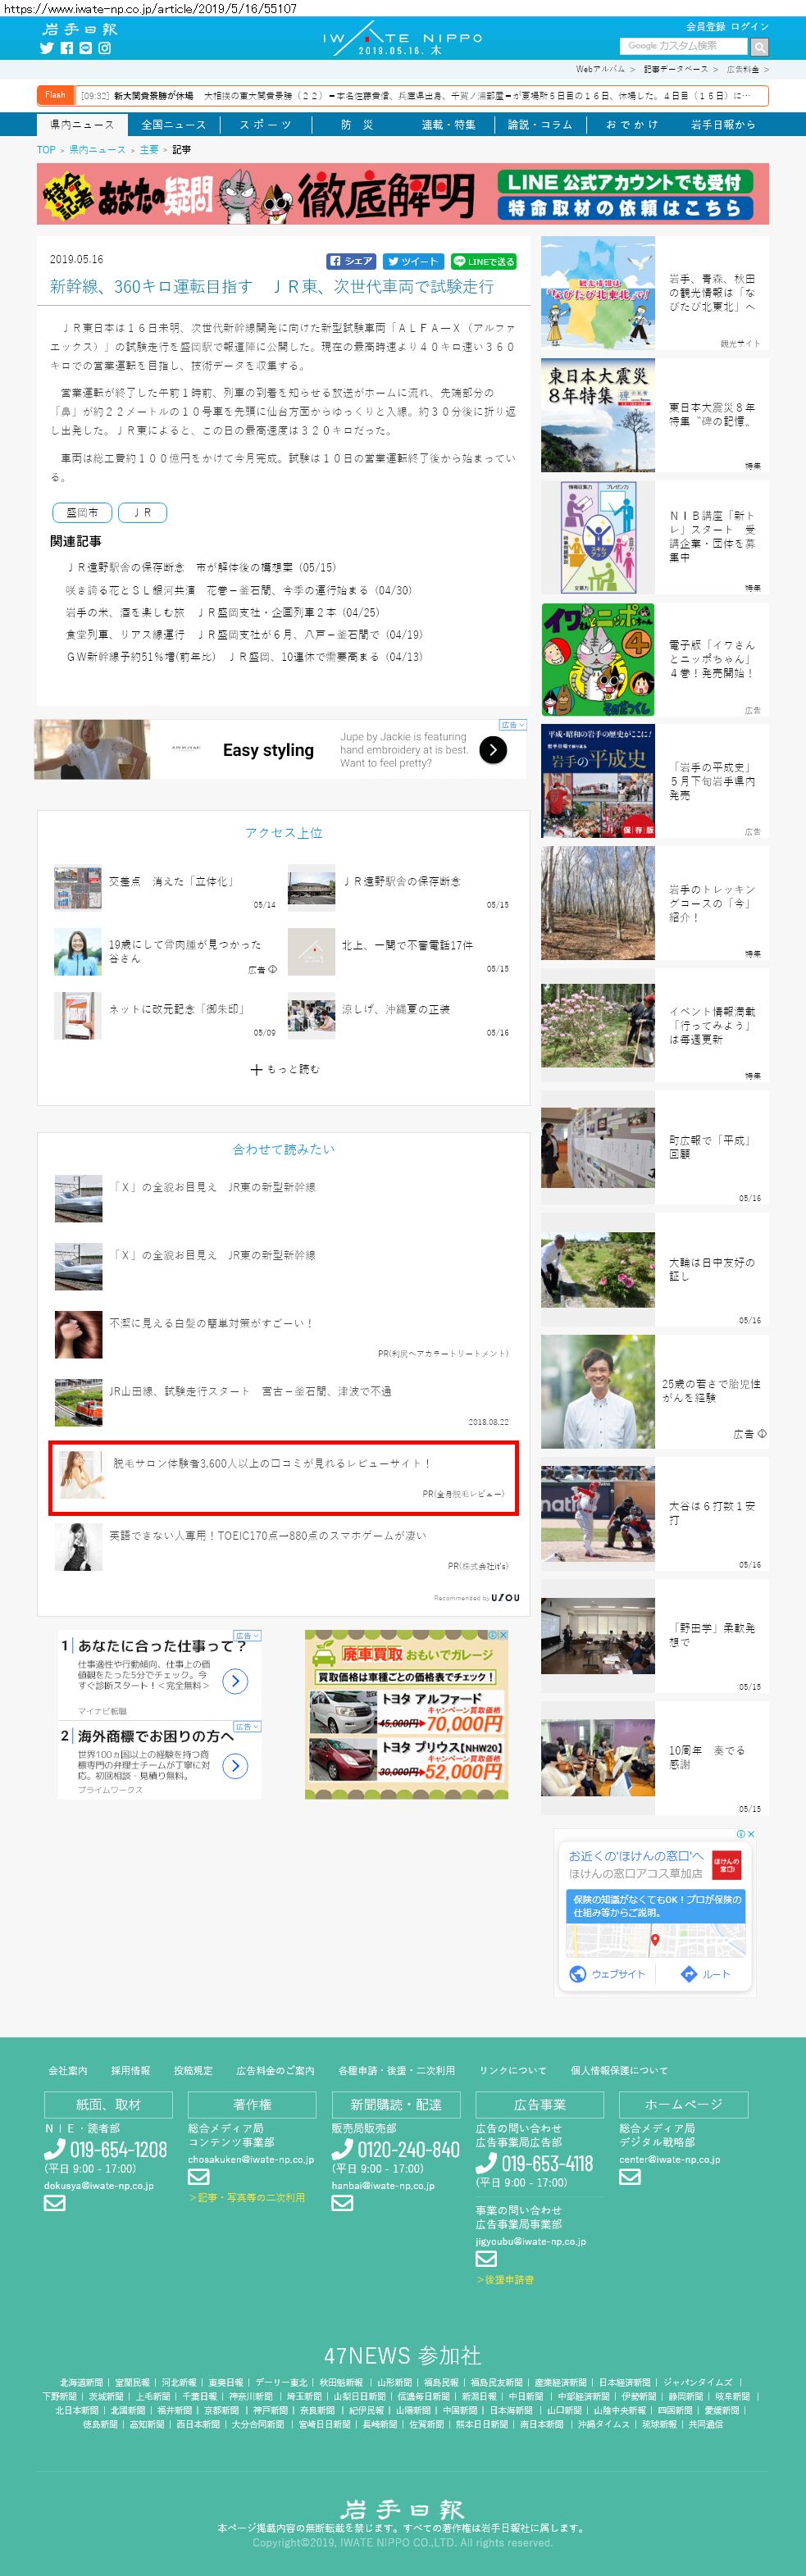This screenshot has height=2576, width=806.
Task: Click the ログイン link
Action: click(750, 26)
